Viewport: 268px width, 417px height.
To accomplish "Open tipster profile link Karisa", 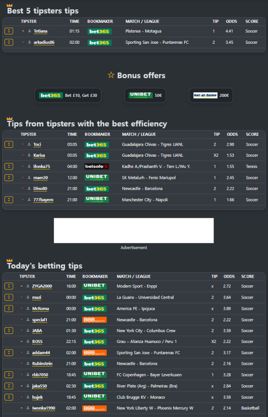I will pos(39,155).
